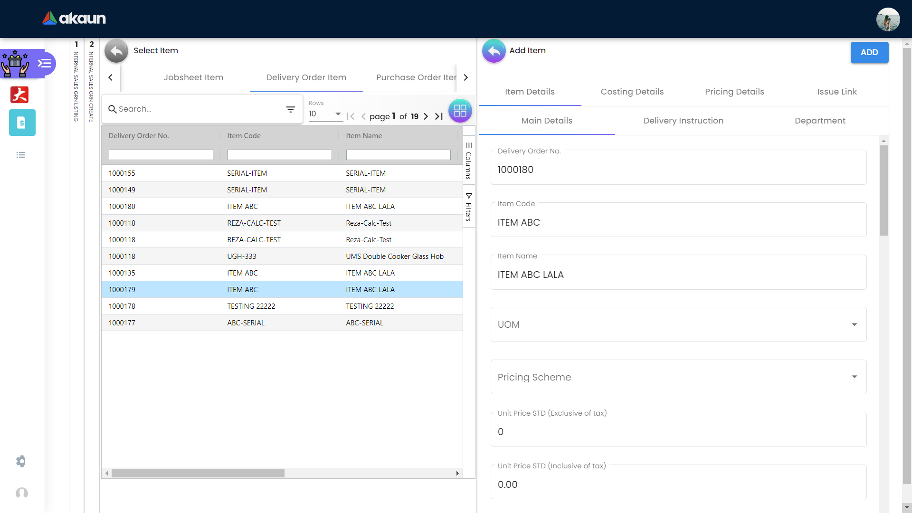912x513 pixels.
Task: Open the settings gear in sidebar
Action: (x=21, y=461)
